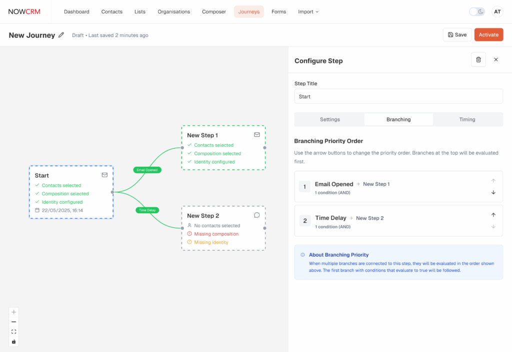Open the Contacts menu item
This screenshot has width=512, height=352.
coord(112,11)
